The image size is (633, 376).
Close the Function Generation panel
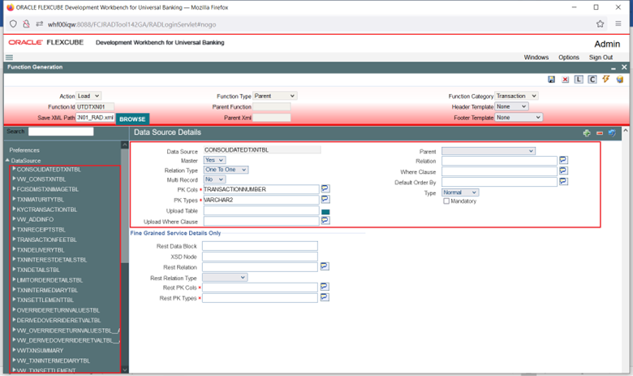tap(624, 67)
